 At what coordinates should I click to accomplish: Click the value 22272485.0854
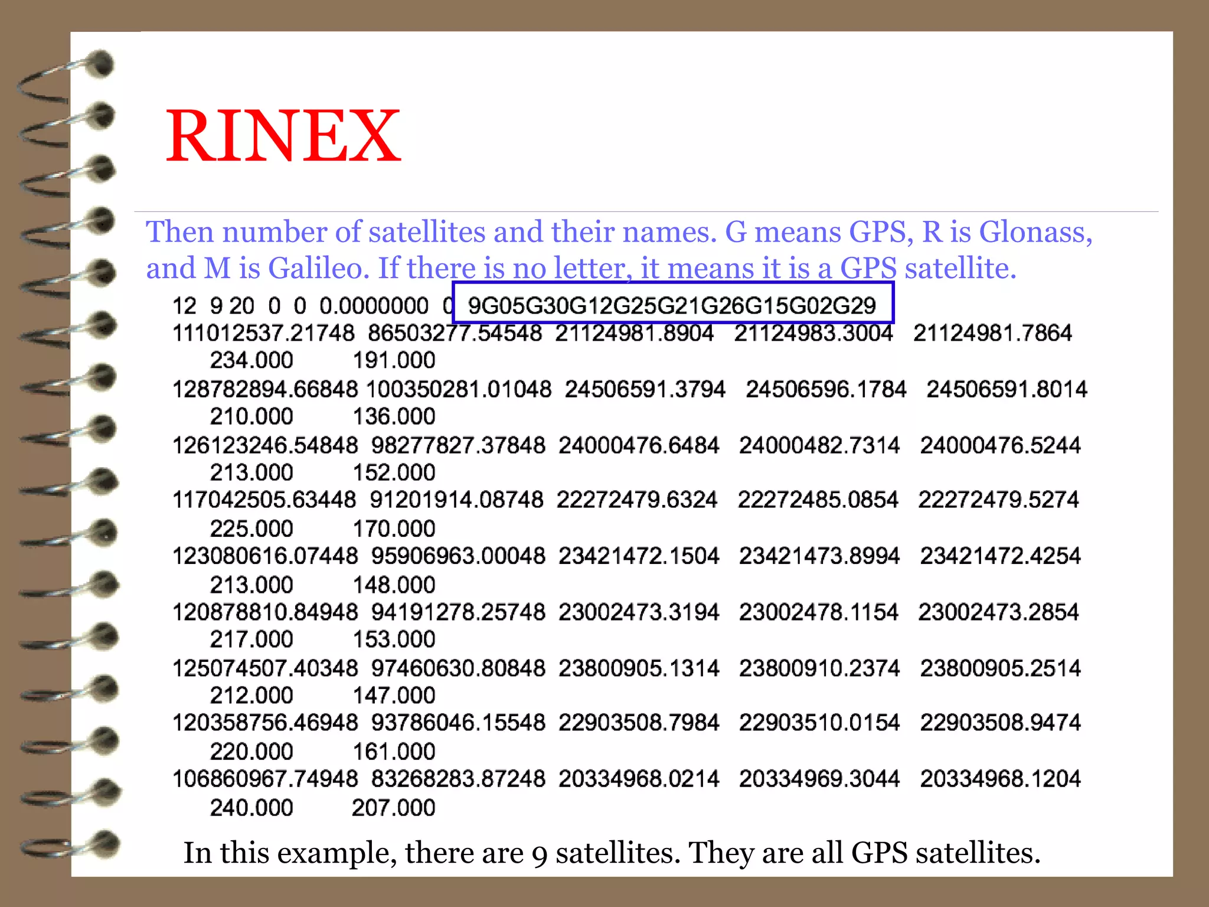(x=818, y=500)
